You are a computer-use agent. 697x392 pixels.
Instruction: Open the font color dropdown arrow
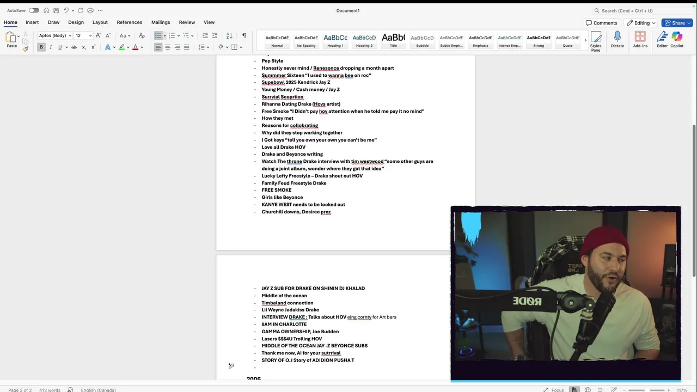coord(142,47)
